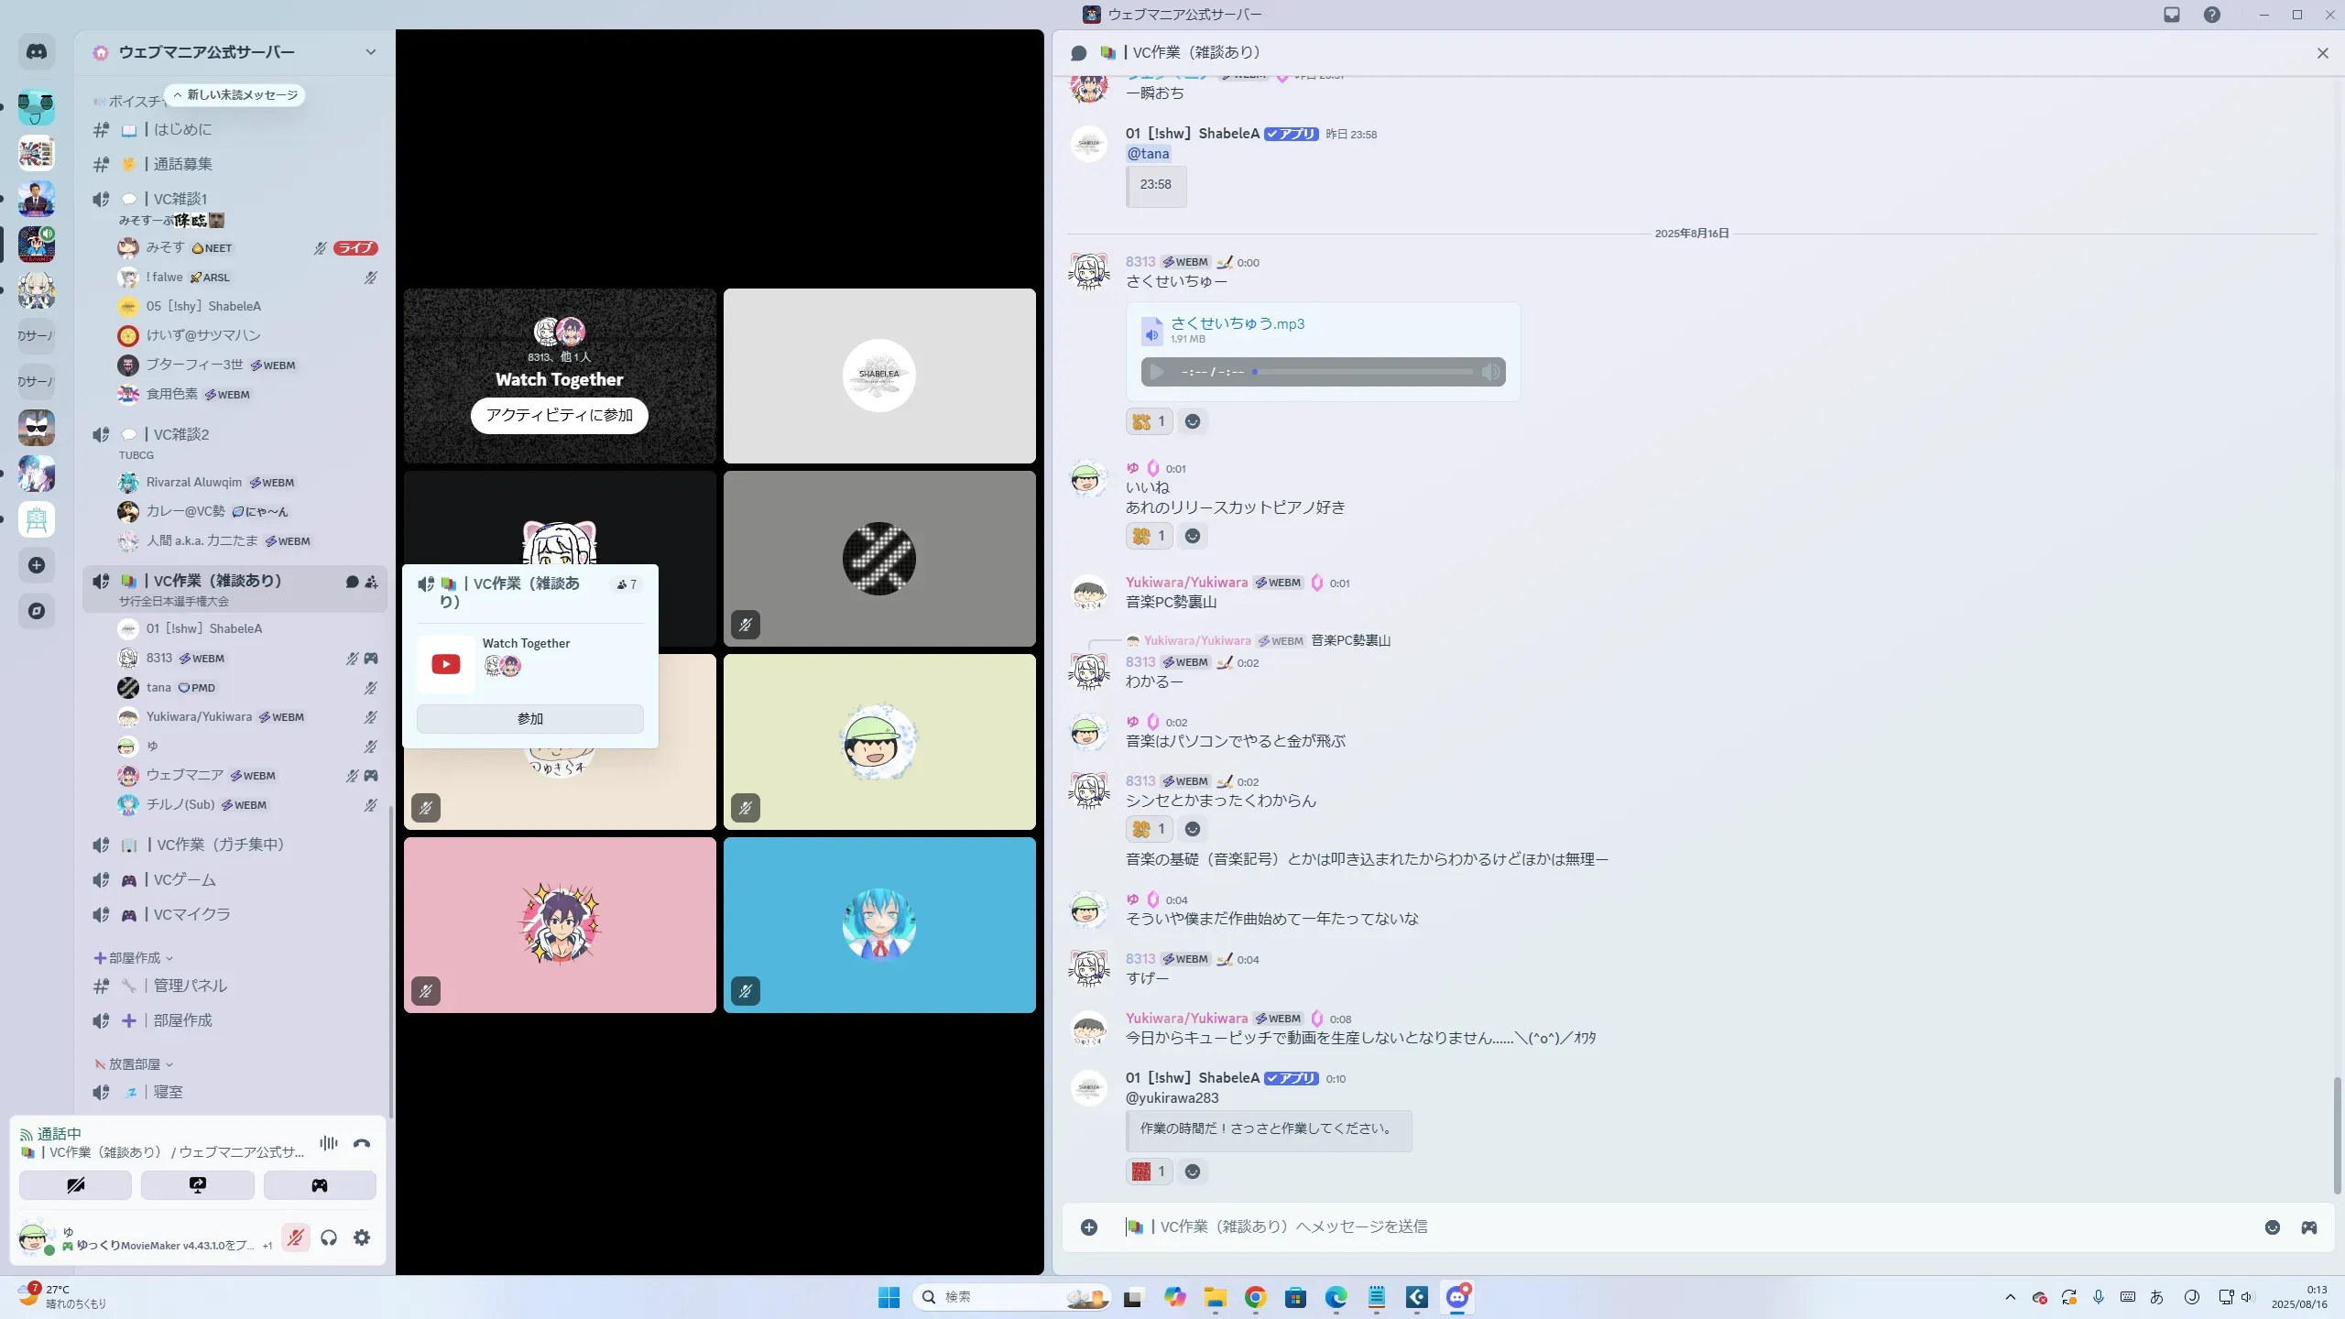Toggle headphone deafen button

(329, 1237)
